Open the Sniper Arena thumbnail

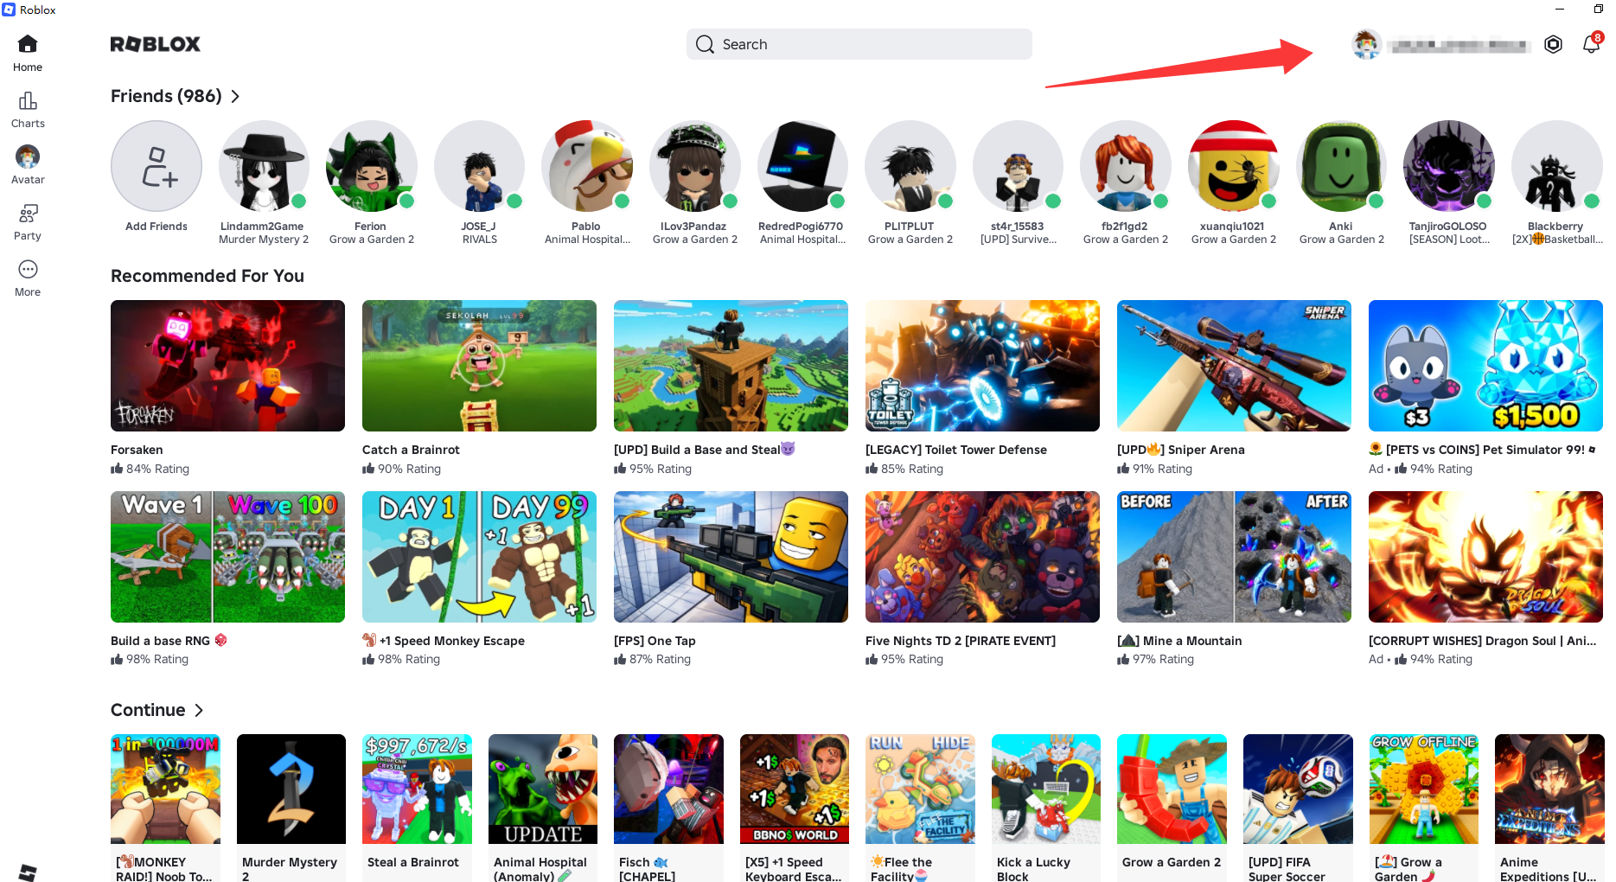(1234, 366)
